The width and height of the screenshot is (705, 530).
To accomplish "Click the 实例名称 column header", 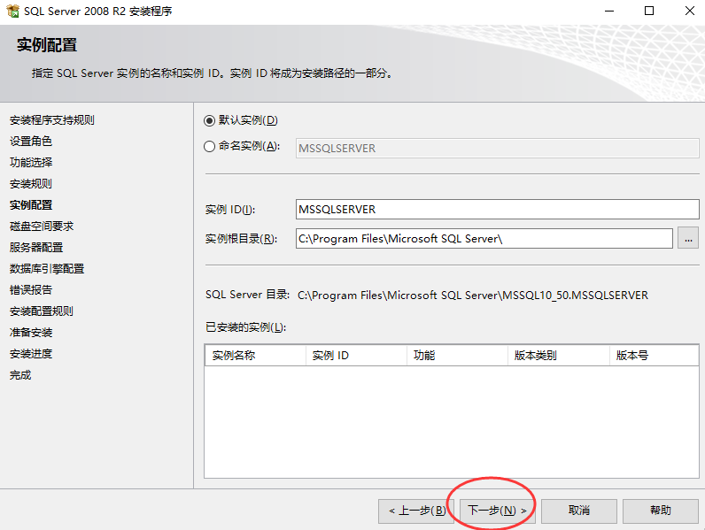I will pyautogui.click(x=255, y=356).
